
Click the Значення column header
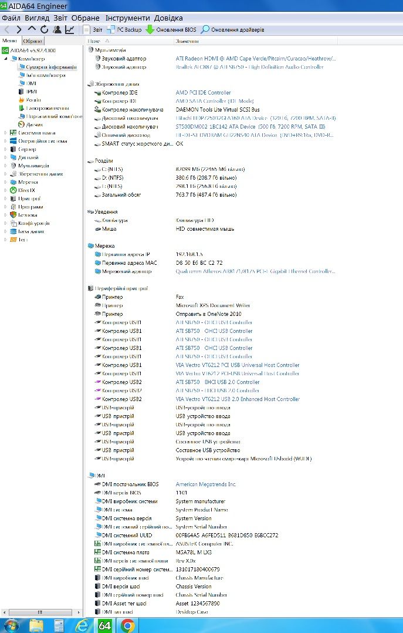[256, 41]
